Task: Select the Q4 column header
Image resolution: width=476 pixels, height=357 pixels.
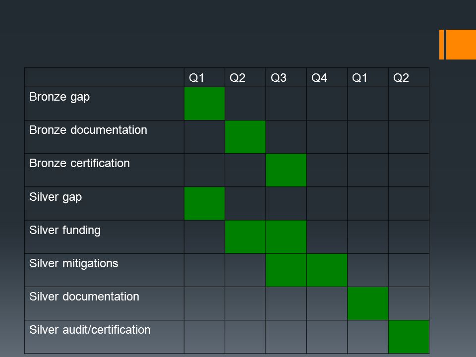Action: tap(319, 78)
